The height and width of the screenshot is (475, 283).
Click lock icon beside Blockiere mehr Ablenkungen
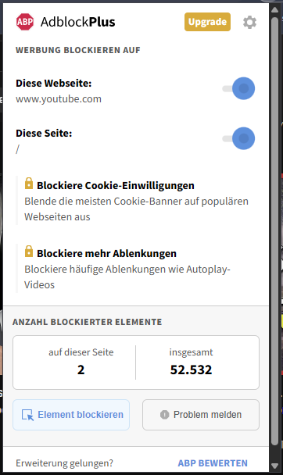pyautogui.click(x=29, y=251)
